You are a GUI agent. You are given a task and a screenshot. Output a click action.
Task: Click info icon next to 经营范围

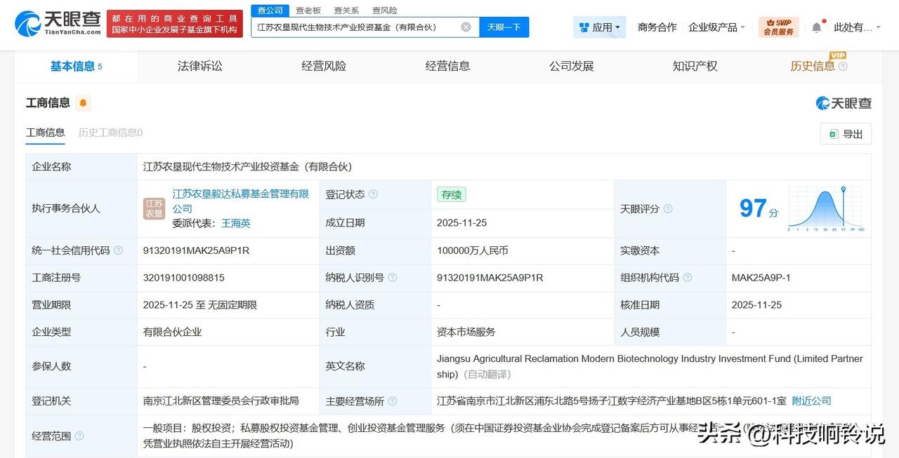click(x=79, y=436)
